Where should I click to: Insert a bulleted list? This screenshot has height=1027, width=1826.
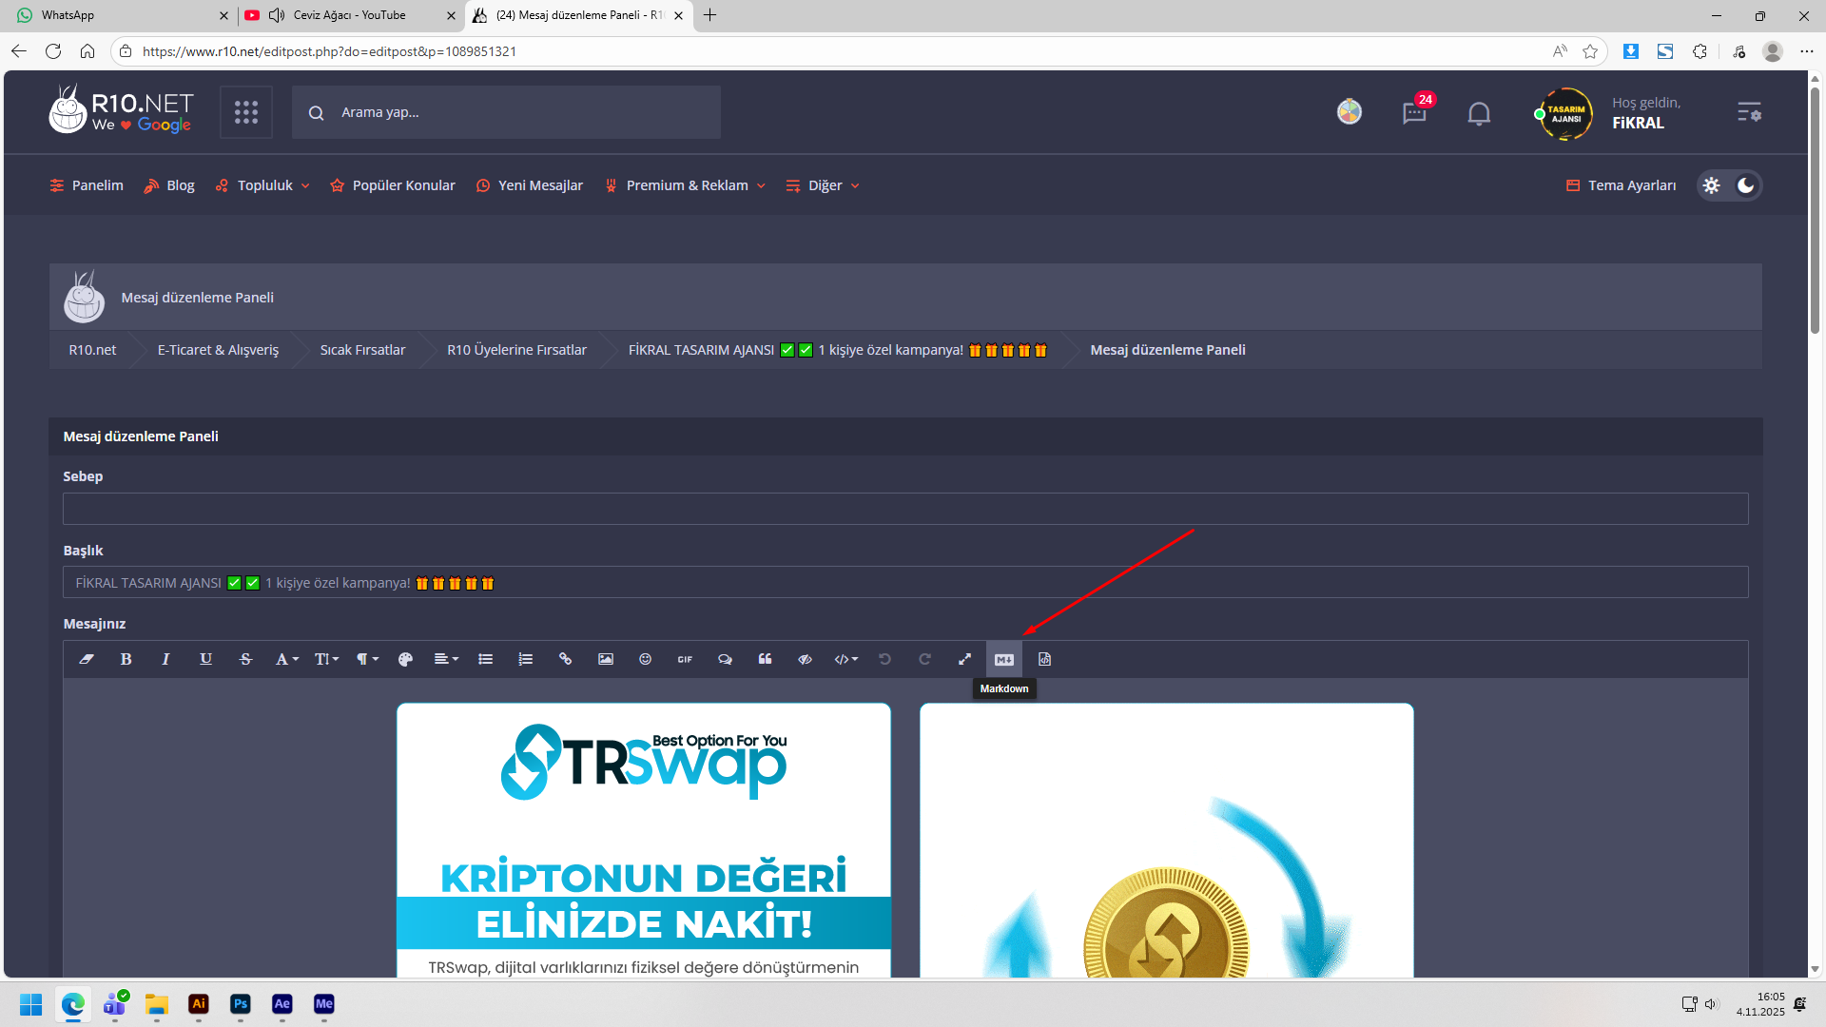click(x=486, y=659)
